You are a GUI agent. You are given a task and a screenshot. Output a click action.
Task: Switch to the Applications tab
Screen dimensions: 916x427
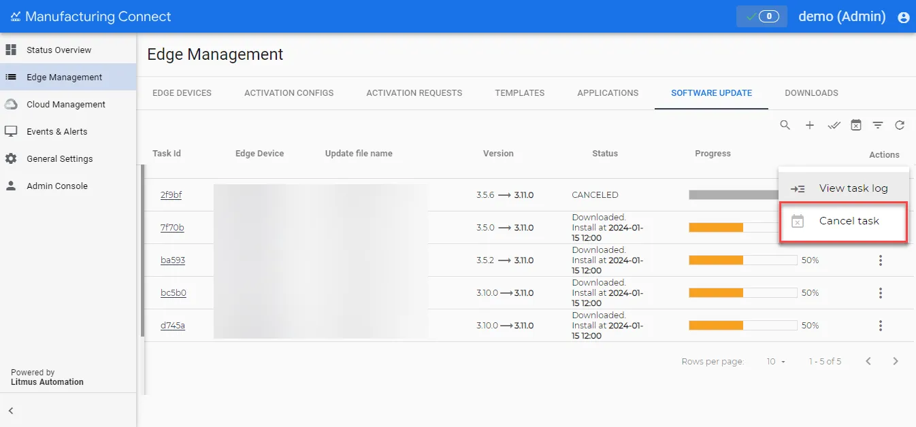tap(608, 93)
